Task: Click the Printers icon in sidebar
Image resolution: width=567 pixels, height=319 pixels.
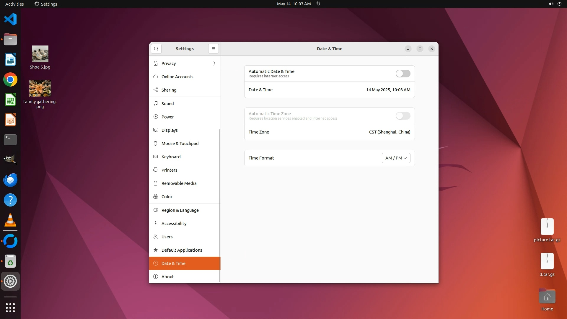Action: pyautogui.click(x=156, y=170)
